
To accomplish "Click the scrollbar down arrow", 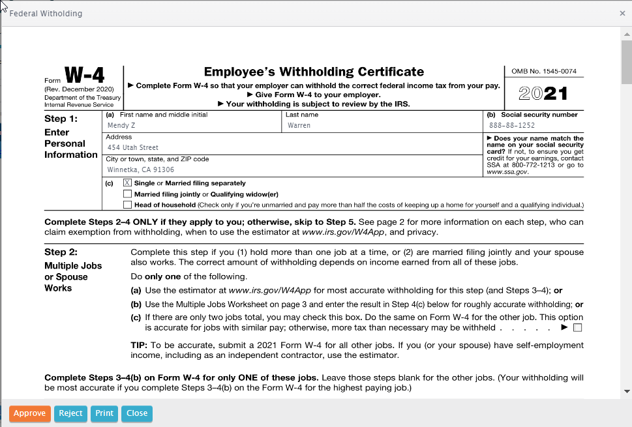I will 627,391.
